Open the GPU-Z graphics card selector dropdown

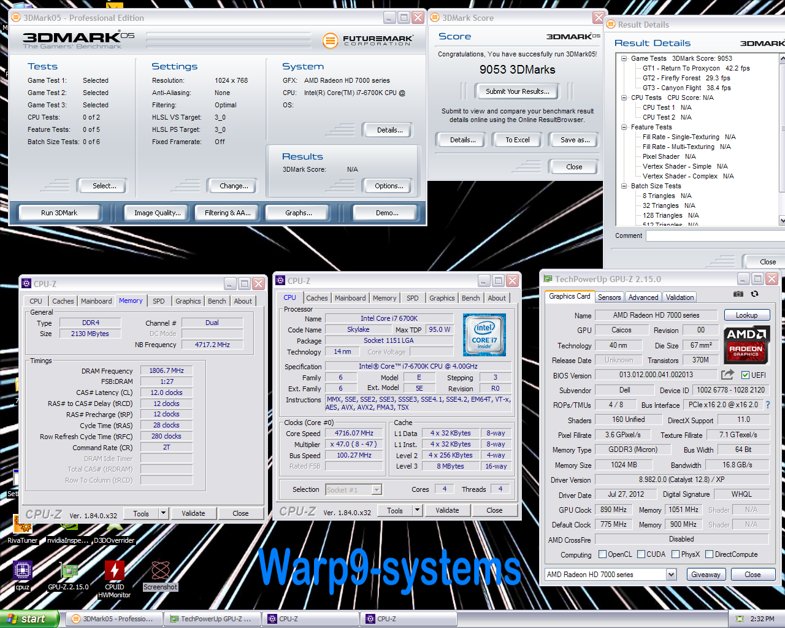[671, 575]
